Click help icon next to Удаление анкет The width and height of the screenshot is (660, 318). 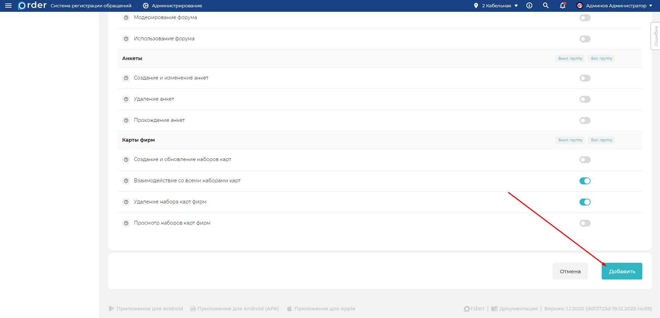point(126,99)
